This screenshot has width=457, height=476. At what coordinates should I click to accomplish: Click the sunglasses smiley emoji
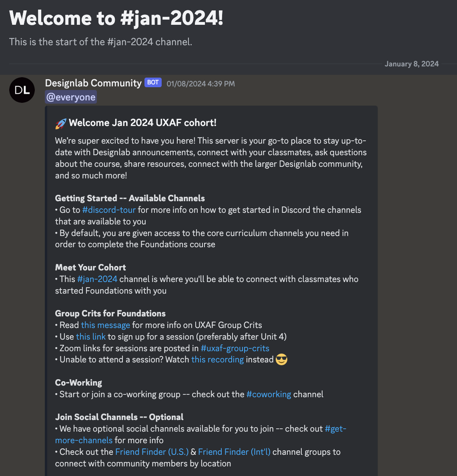pyautogui.click(x=282, y=360)
